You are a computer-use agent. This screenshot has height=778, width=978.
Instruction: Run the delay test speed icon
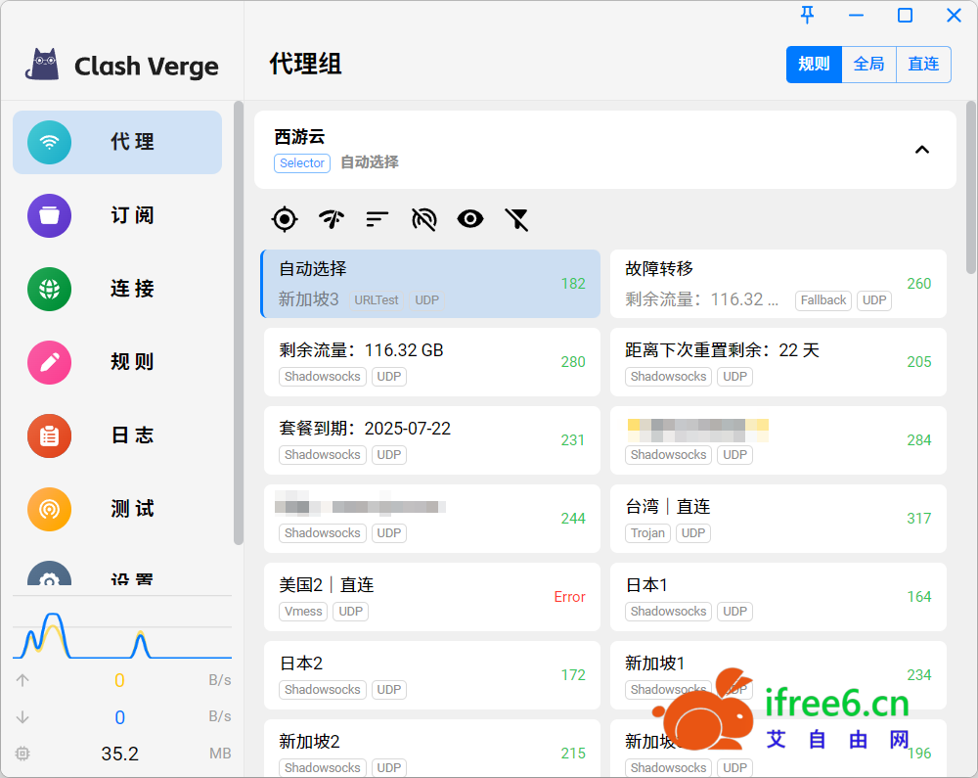[332, 219]
